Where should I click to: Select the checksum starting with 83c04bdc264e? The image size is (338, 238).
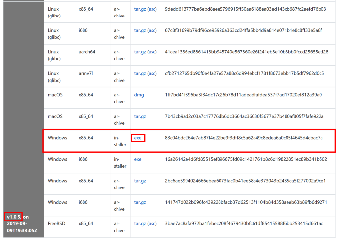click(x=244, y=138)
